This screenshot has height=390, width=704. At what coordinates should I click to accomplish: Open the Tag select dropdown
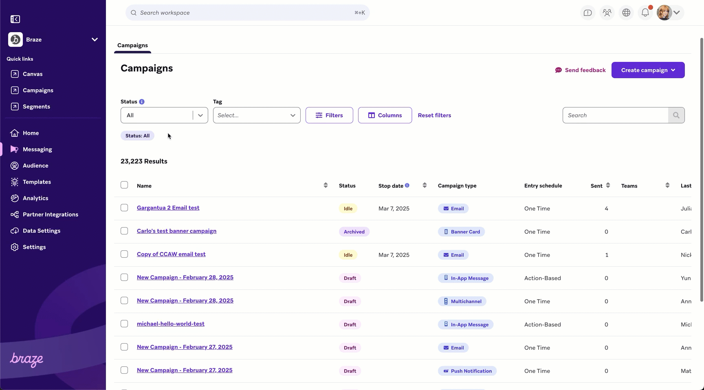click(257, 115)
